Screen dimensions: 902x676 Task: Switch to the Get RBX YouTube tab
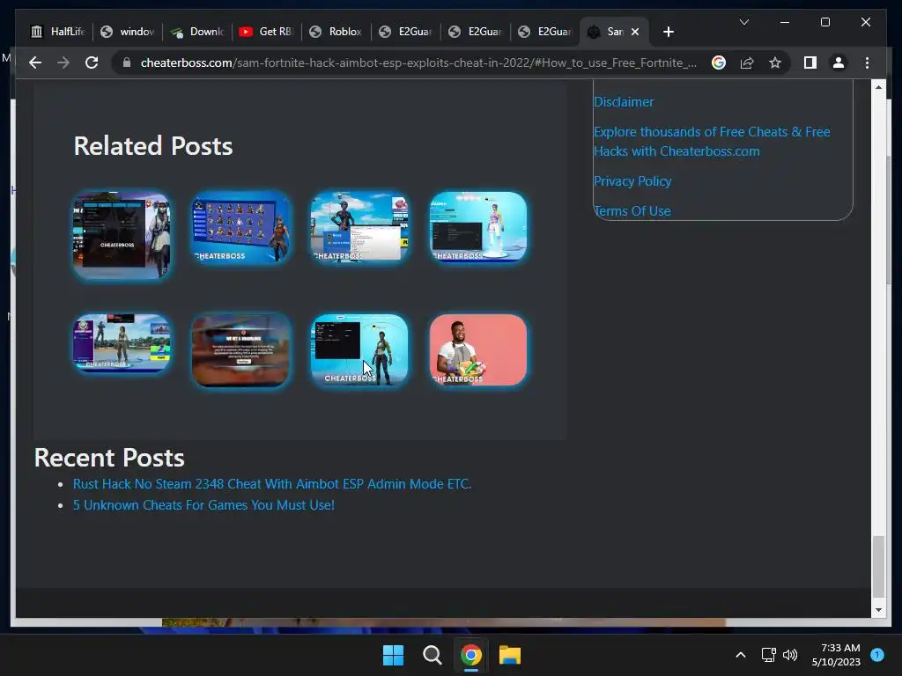tap(267, 32)
